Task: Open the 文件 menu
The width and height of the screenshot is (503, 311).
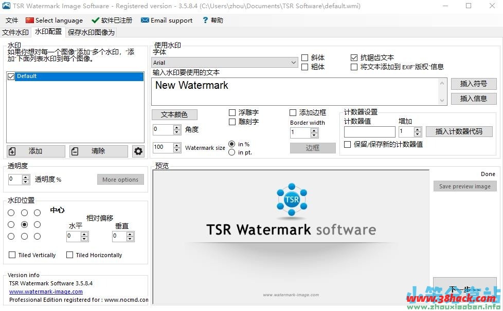Action: click(12, 21)
